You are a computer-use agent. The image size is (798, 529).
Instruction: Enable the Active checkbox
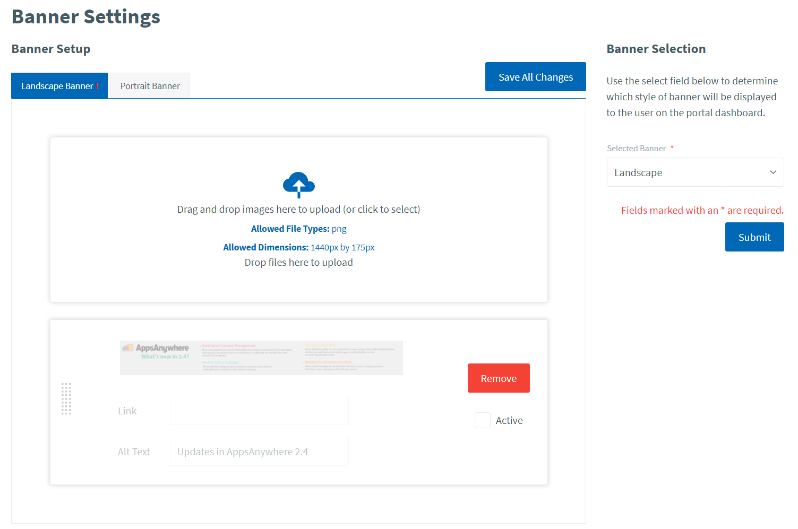482,420
